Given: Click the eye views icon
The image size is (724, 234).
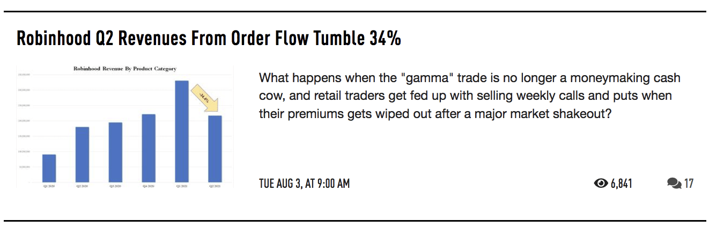Looking at the screenshot, I should click(x=601, y=184).
